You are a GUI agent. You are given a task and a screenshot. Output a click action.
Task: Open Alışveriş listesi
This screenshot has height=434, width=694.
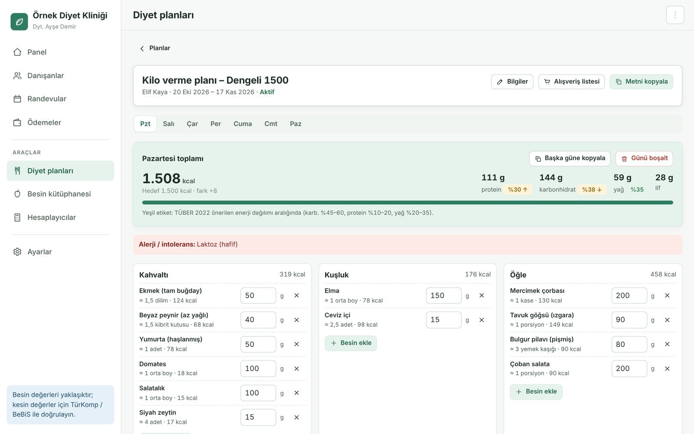pos(571,82)
